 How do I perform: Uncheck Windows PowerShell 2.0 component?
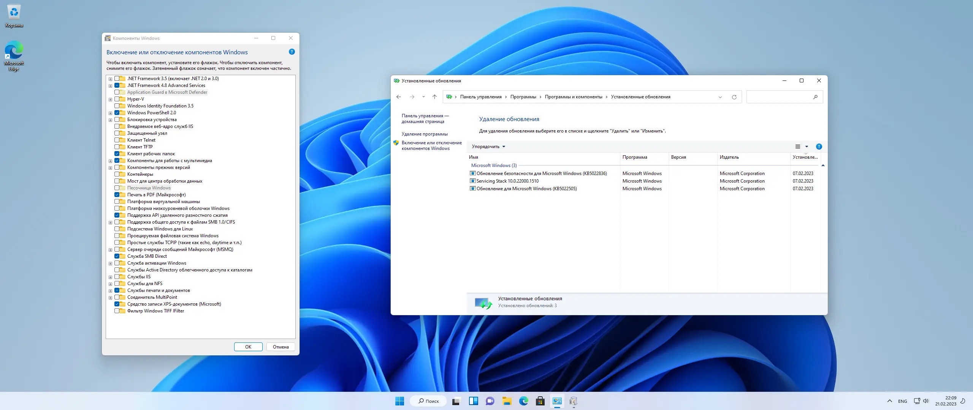click(117, 113)
